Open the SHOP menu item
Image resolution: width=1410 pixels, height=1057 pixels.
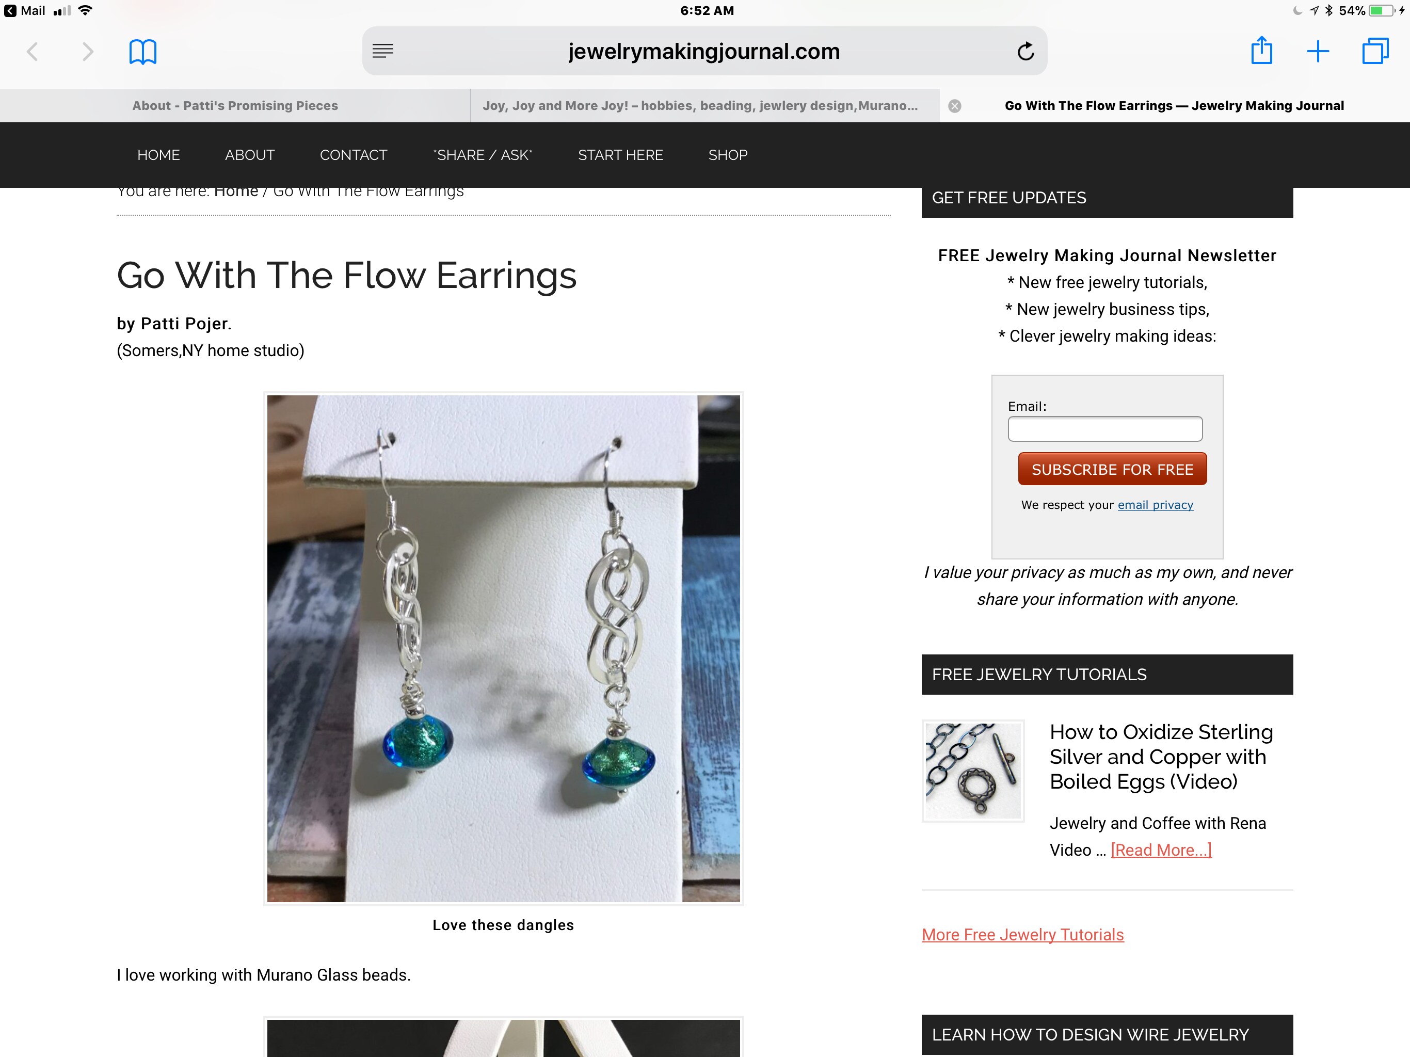coord(727,155)
